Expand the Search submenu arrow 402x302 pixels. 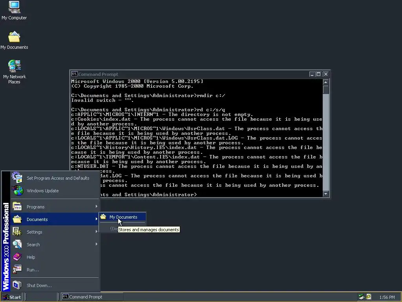(97, 244)
